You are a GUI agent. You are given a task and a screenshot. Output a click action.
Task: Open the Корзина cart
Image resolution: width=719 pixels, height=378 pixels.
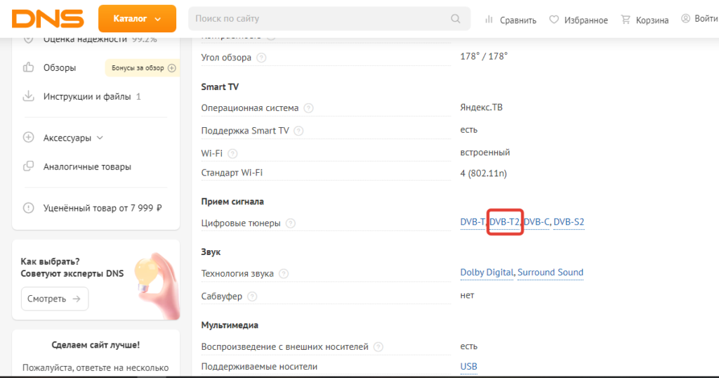645,20
